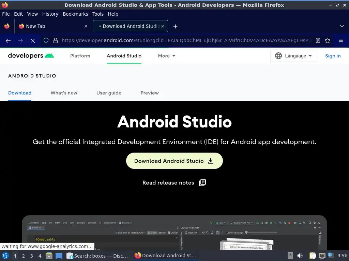Open the taskbar start menu icon
The image size is (349, 261).
5,256
